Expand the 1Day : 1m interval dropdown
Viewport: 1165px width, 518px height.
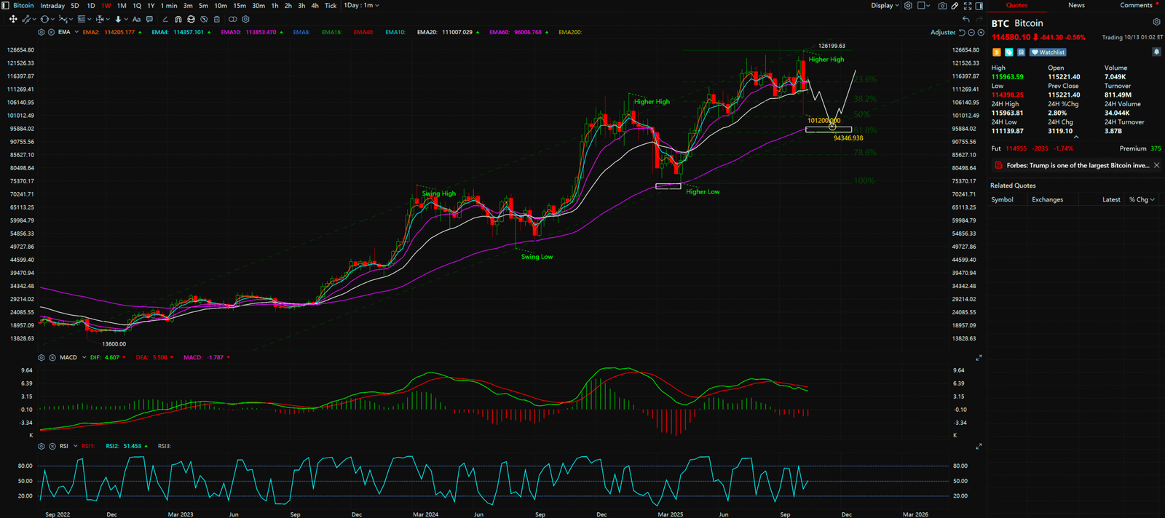(361, 6)
